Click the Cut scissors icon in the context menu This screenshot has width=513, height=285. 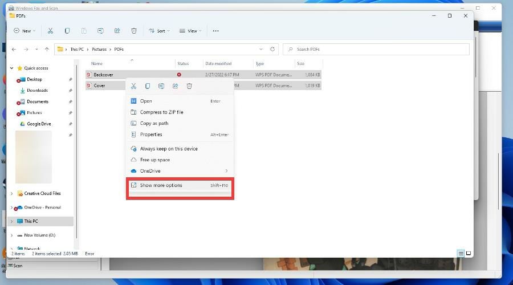(133, 86)
